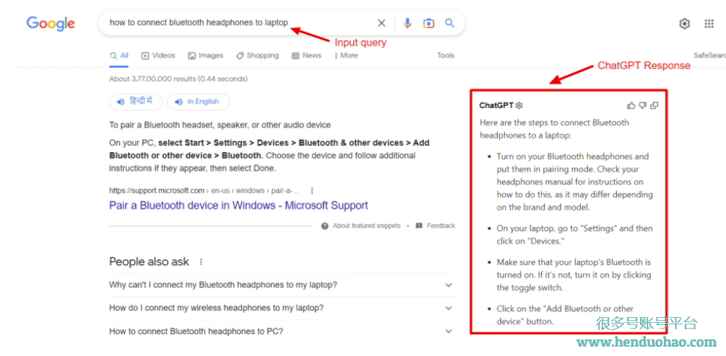The height and width of the screenshot is (356, 726).
Task: Clear the search query with X
Action: coord(381,23)
